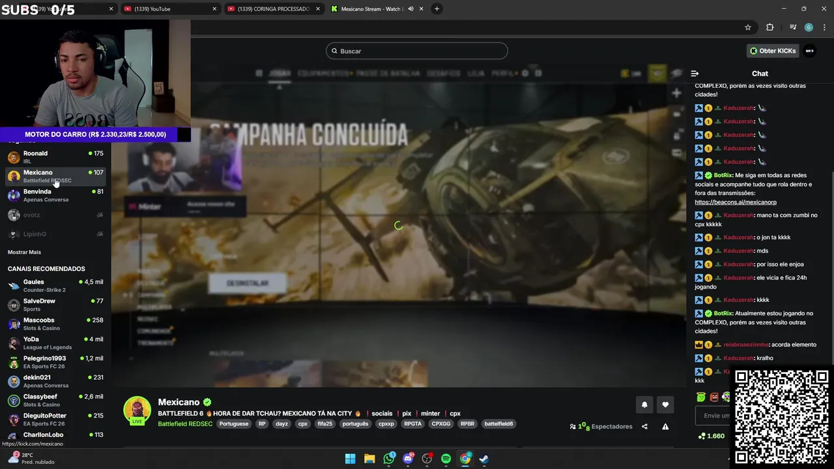Image resolution: width=834 pixels, height=469 pixels.
Task: Open Benvinda's channel in sidebar
Action: click(55, 195)
